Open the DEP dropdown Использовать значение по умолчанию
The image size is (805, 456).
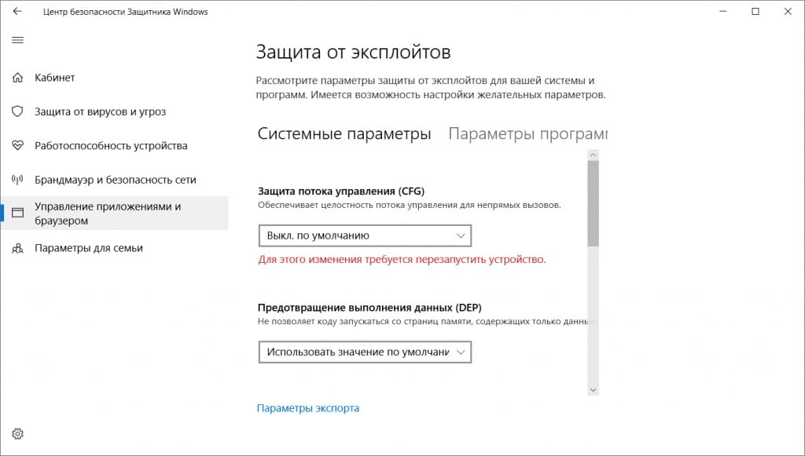coord(365,352)
